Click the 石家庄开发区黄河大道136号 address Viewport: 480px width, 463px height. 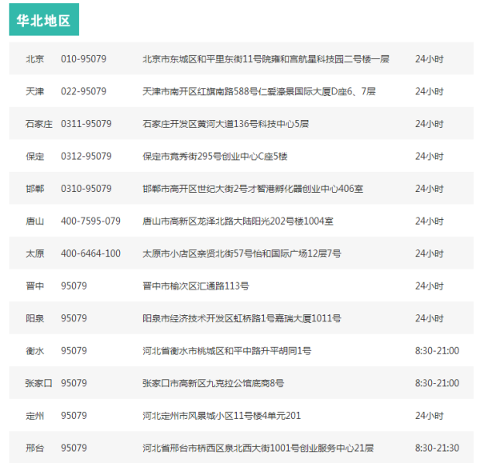point(226,124)
